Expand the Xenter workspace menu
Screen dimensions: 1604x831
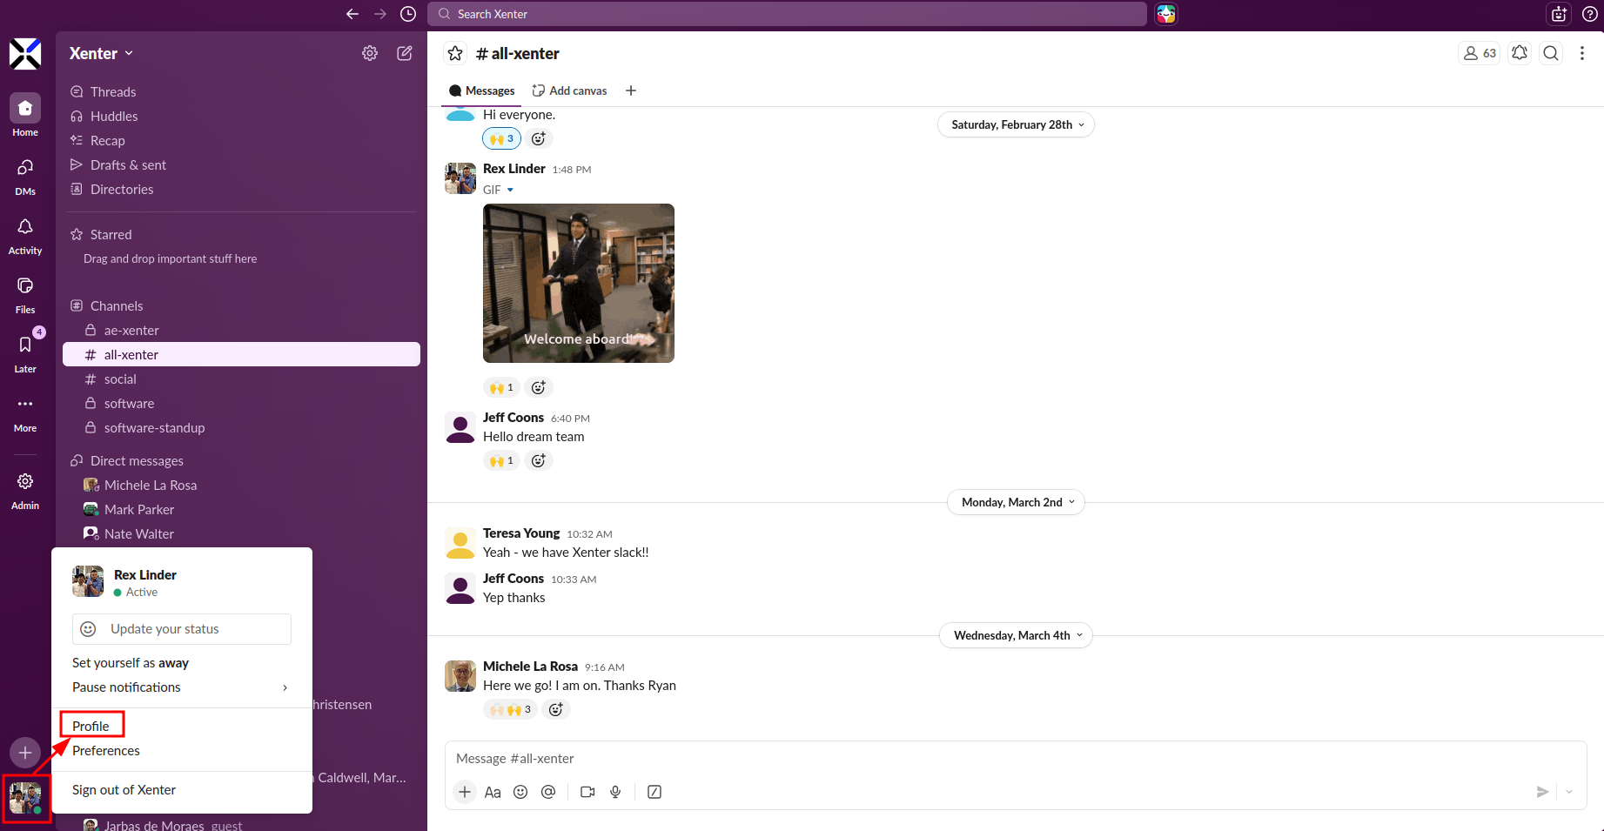[x=101, y=53]
